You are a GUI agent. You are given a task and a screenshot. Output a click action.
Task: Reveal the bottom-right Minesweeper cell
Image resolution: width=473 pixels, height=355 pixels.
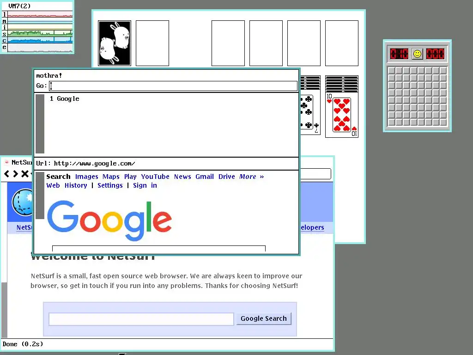coord(443,122)
